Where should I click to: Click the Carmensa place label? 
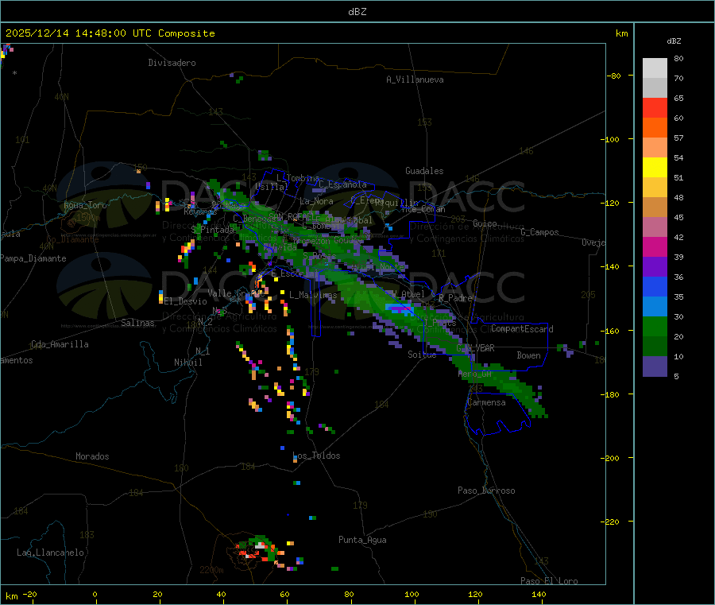486,402
